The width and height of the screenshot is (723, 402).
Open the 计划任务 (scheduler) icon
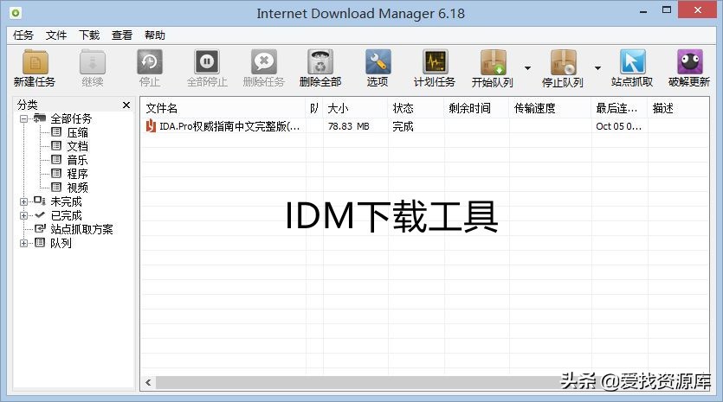(x=435, y=63)
